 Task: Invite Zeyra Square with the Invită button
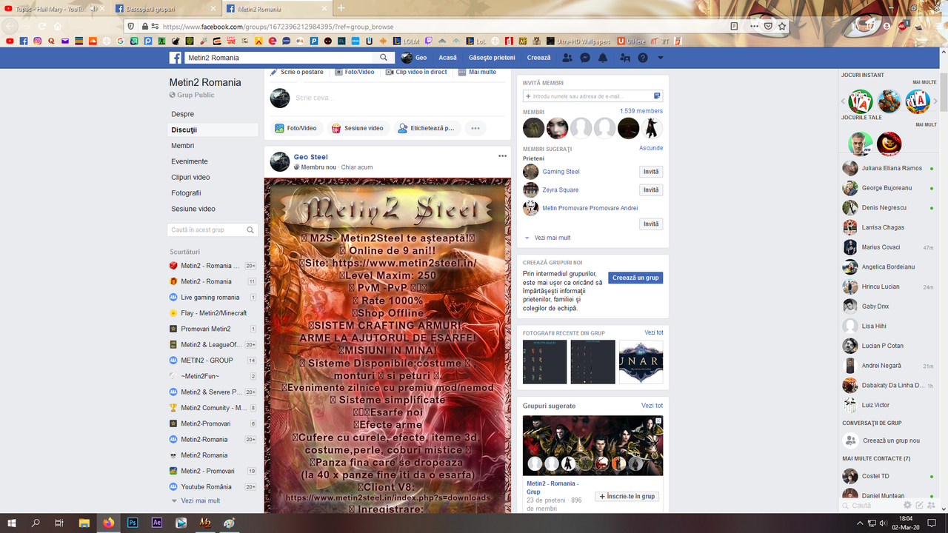coord(651,190)
